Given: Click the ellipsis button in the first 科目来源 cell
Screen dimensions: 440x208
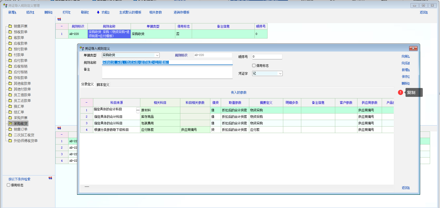Looking at the screenshot, I should point(138,110).
